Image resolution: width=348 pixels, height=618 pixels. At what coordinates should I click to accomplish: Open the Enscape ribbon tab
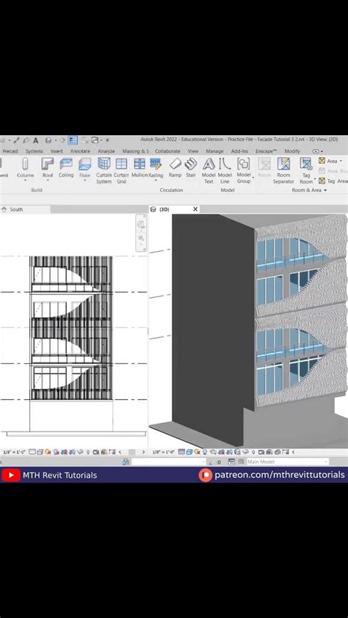(266, 151)
